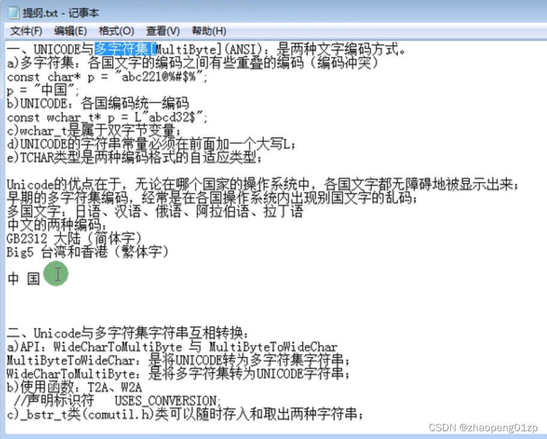The image size is (547, 439).
Task: Click the line 多国文字：日语、汉语、俄语
Action: click(x=155, y=211)
